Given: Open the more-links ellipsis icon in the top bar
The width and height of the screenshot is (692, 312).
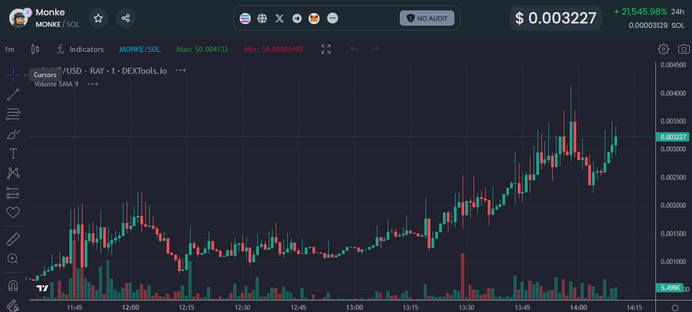Looking at the screenshot, I should tap(332, 18).
